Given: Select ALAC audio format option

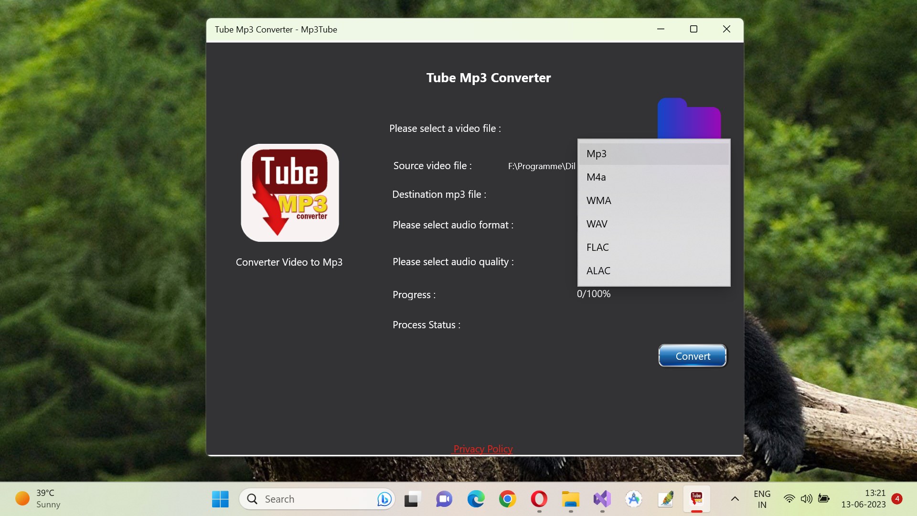Looking at the screenshot, I should [x=598, y=270].
